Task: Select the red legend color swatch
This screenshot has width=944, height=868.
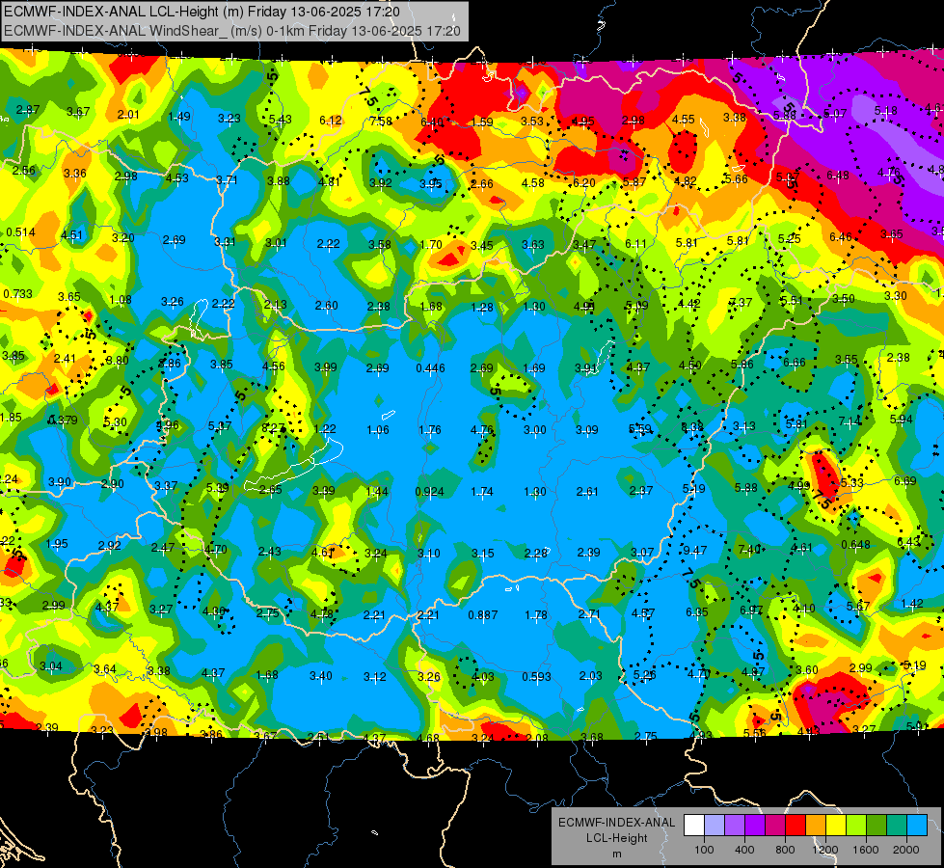Action: pos(796,826)
